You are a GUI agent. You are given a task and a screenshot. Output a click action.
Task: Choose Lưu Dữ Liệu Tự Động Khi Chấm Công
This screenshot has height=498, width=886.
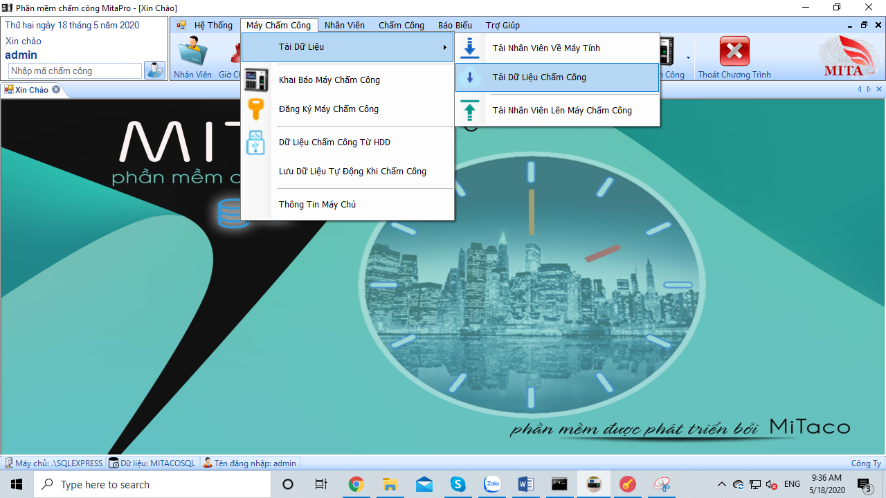point(348,172)
